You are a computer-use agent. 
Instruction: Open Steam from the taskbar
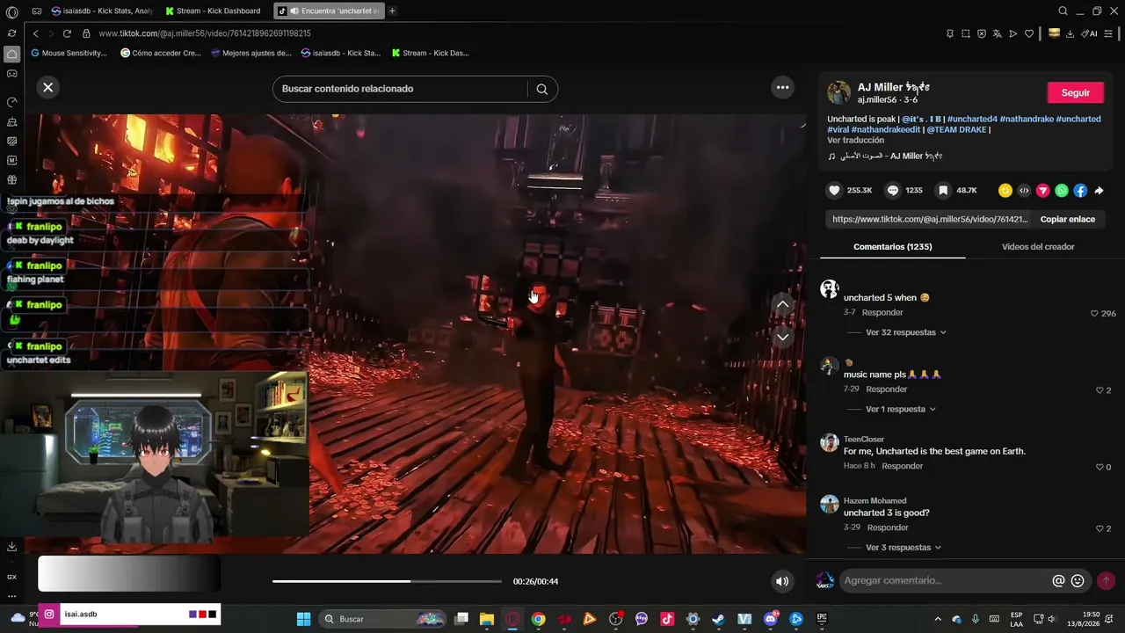718,619
